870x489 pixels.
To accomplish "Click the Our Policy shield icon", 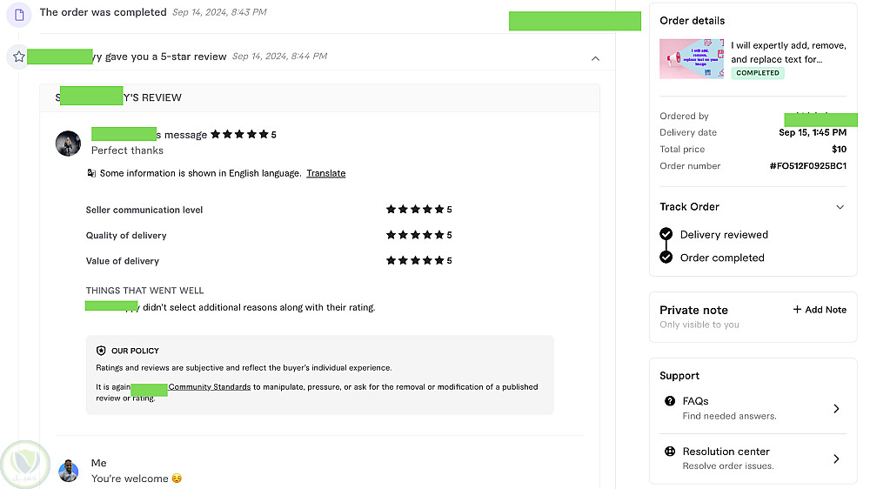I will click(x=101, y=351).
